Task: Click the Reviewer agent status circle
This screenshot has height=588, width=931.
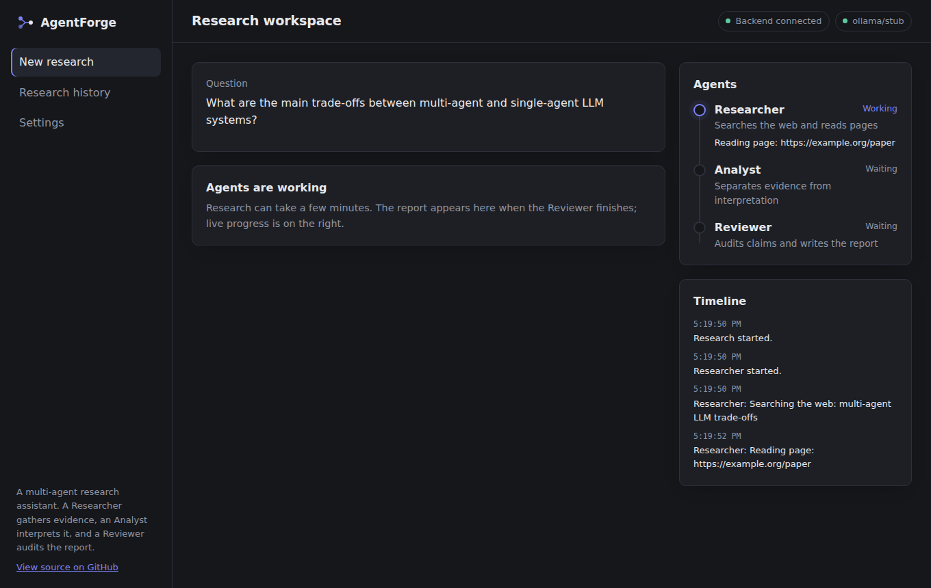Action: tap(700, 228)
